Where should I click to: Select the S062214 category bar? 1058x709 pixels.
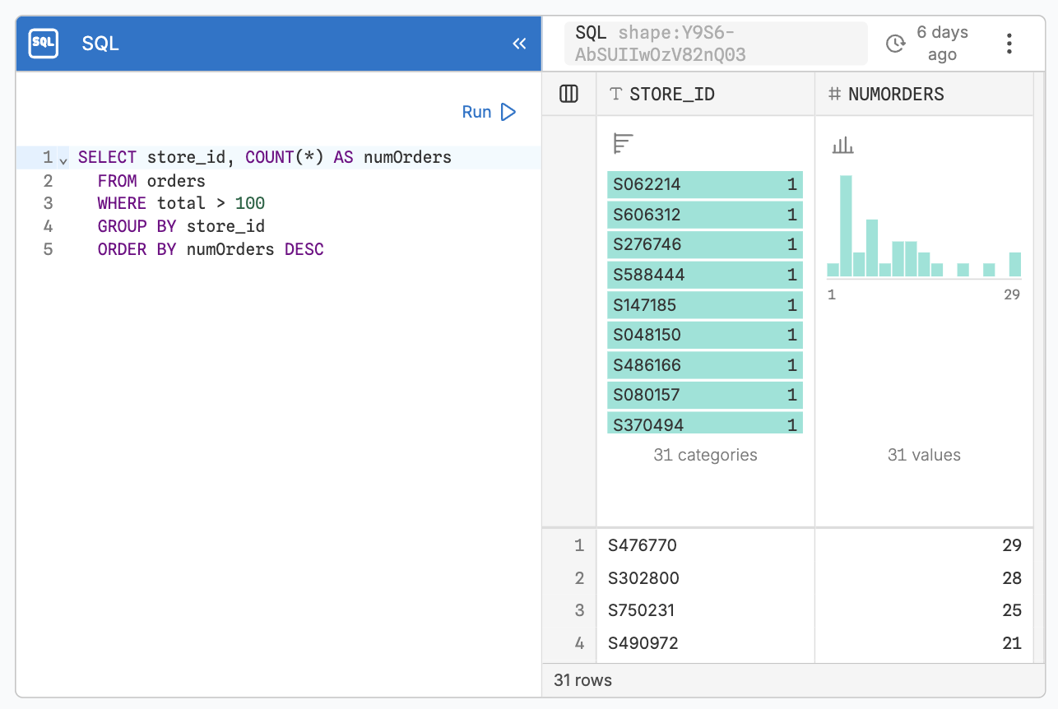pos(705,185)
